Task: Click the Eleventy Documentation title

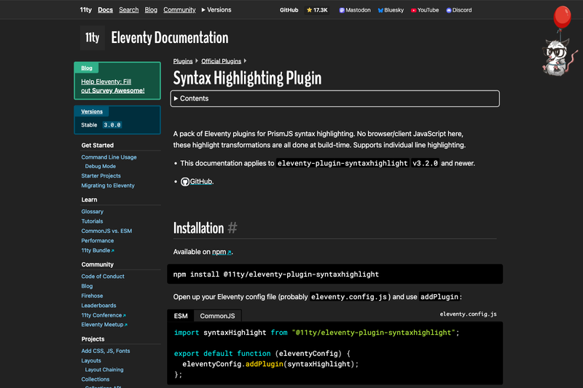Action: coord(170,38)
